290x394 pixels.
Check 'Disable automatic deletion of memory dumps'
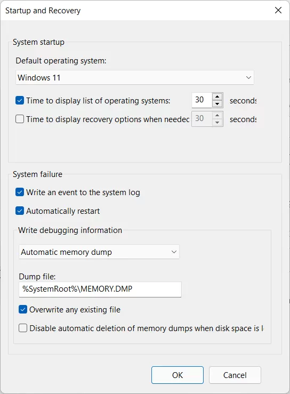(x=23, y=328)
